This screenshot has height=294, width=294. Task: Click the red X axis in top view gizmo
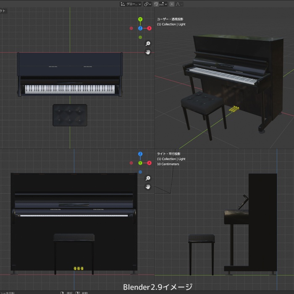click(149, 28)
